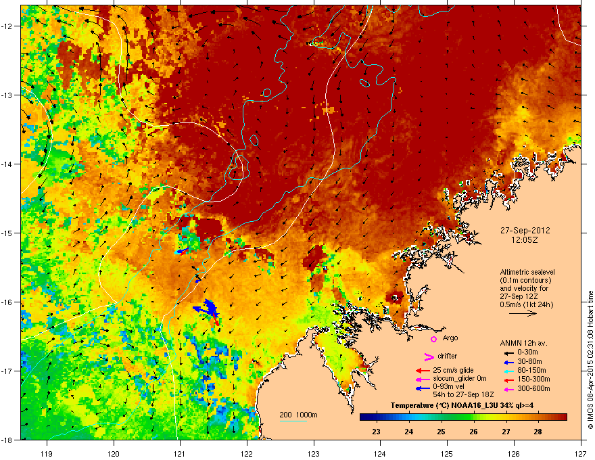Click the 0.5m/s velocity scale arrow
Viewport: 595px width, 460px height.
click(x=523, y=313)
